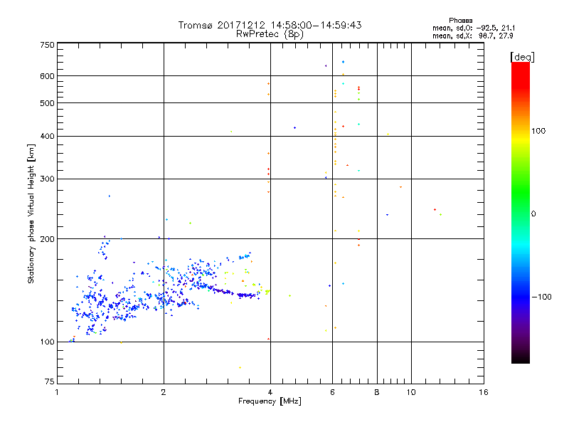
Task: Click the x-axis tick label '2'
Action: coord(164,392)
